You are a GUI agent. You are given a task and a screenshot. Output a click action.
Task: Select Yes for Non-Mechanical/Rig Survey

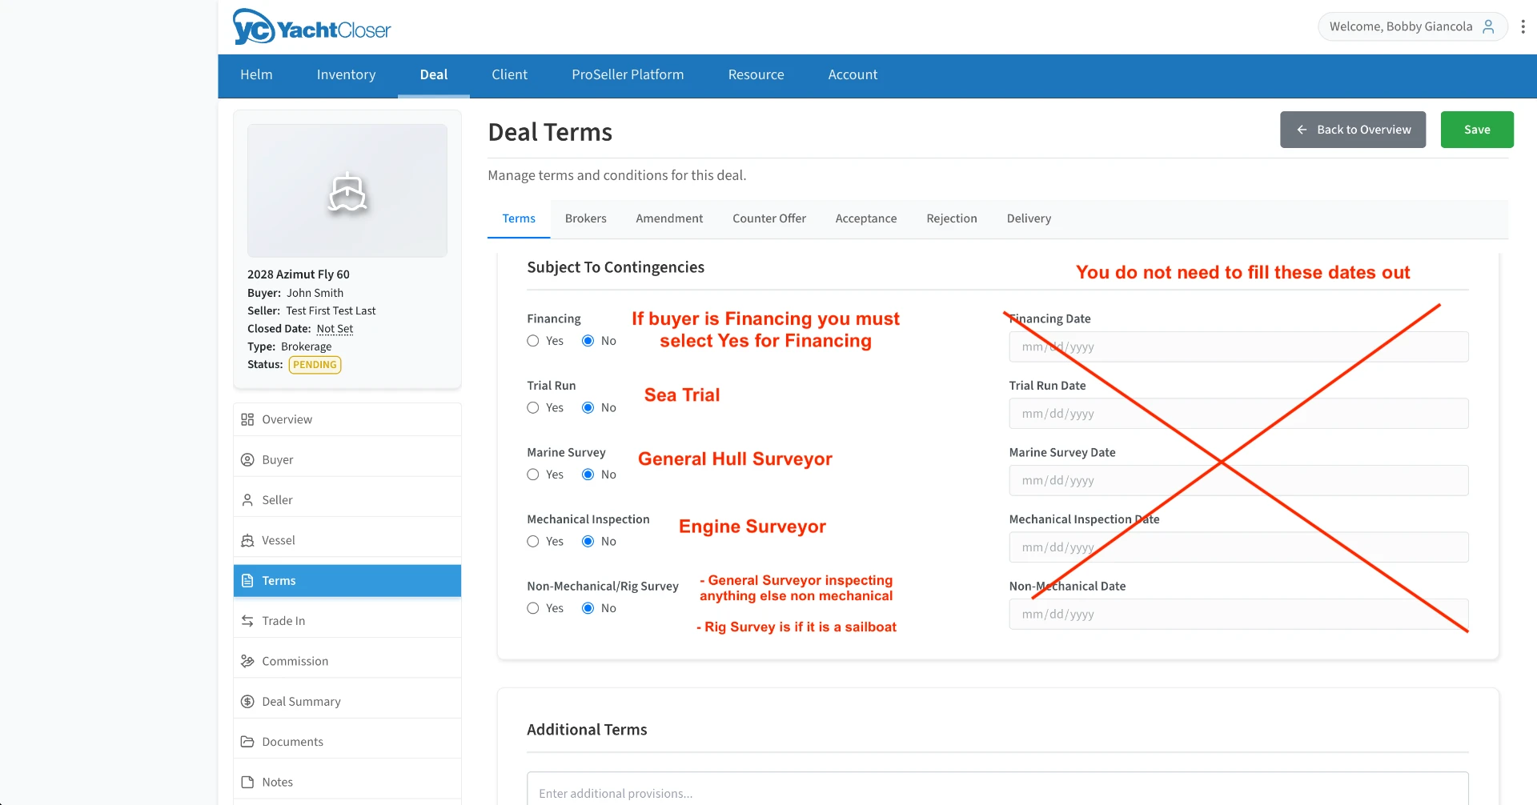coord(533,608)
